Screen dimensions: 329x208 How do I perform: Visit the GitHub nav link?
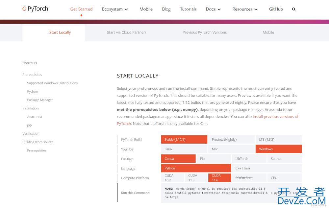[x=276, y=9]
